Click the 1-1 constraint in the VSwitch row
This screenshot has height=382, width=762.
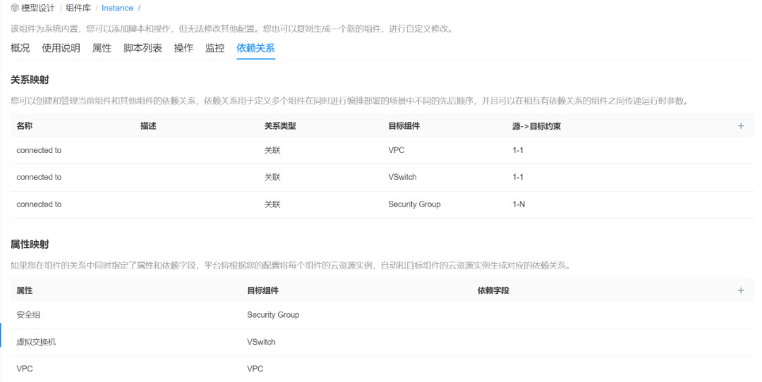click(x=518, y=177)
